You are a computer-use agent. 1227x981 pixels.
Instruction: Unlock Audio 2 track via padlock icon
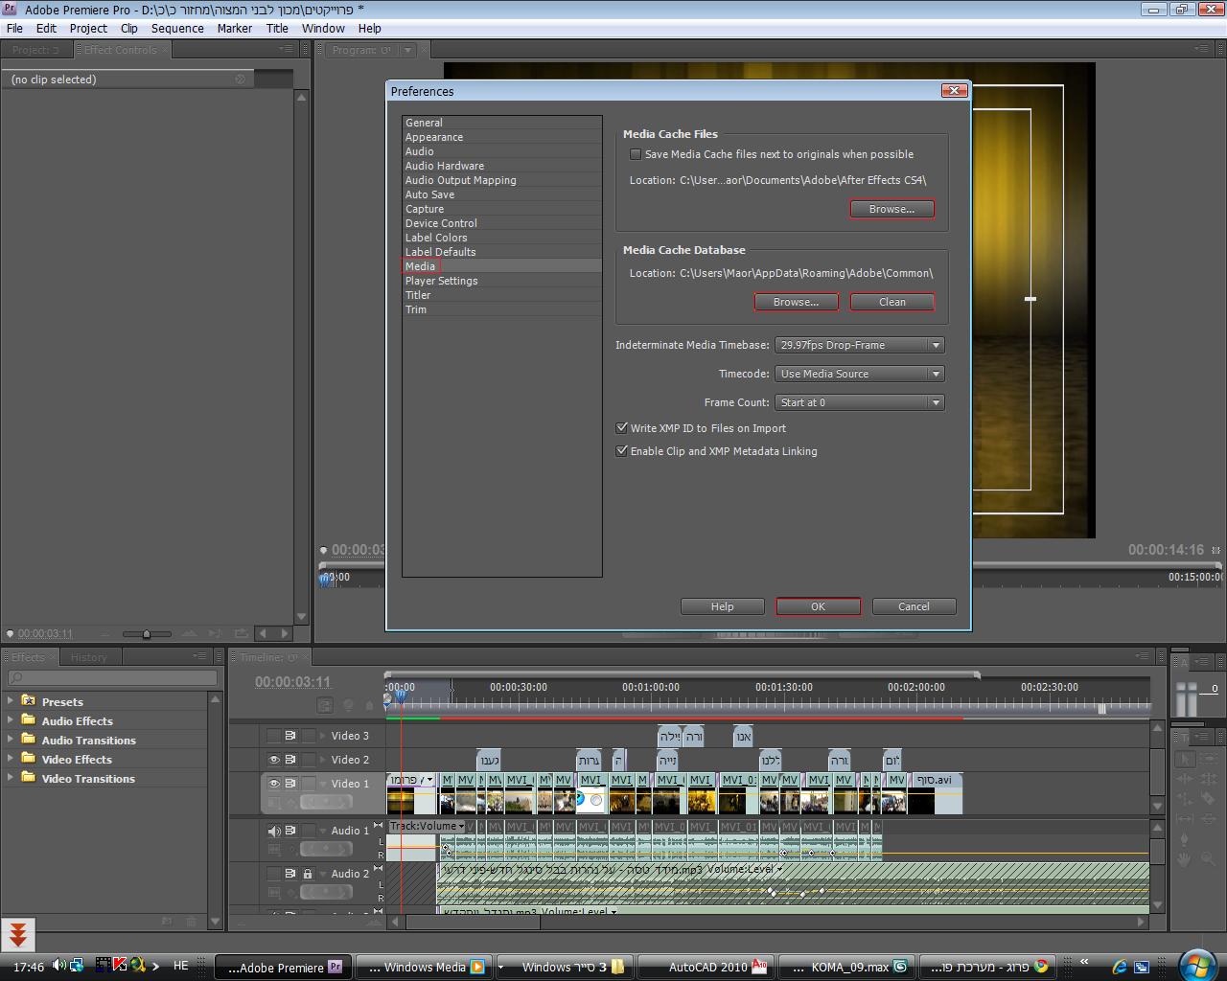click(308, 874)
